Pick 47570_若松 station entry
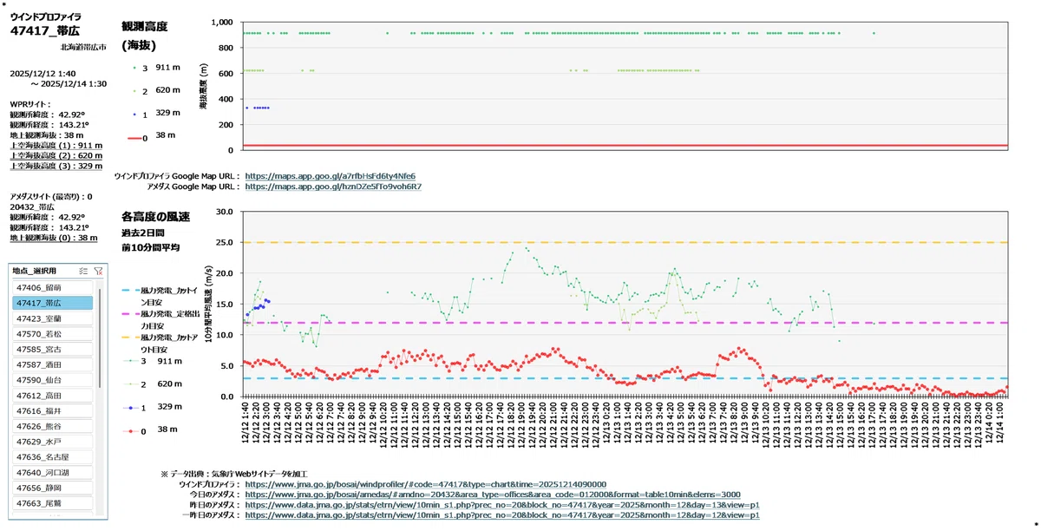 click(x=52, y=334)
